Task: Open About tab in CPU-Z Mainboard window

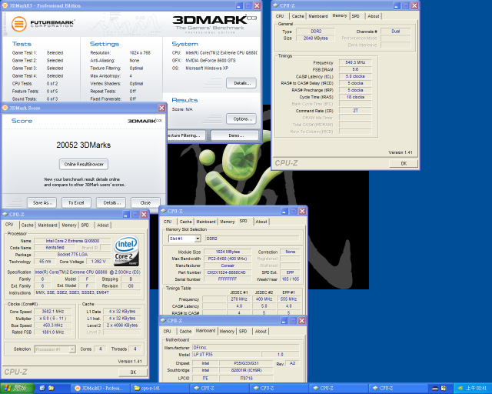Action: 261,331
